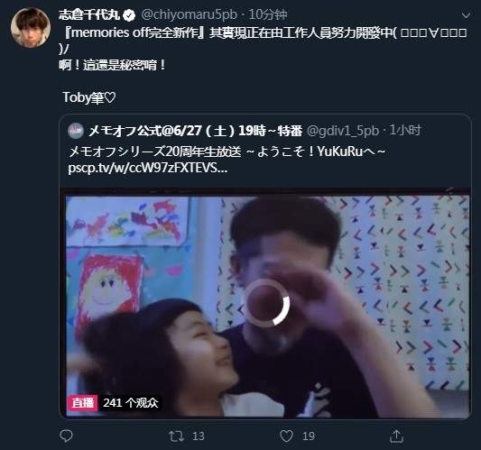Click the verified badge next to 志倉千代丸

(129, 15)
